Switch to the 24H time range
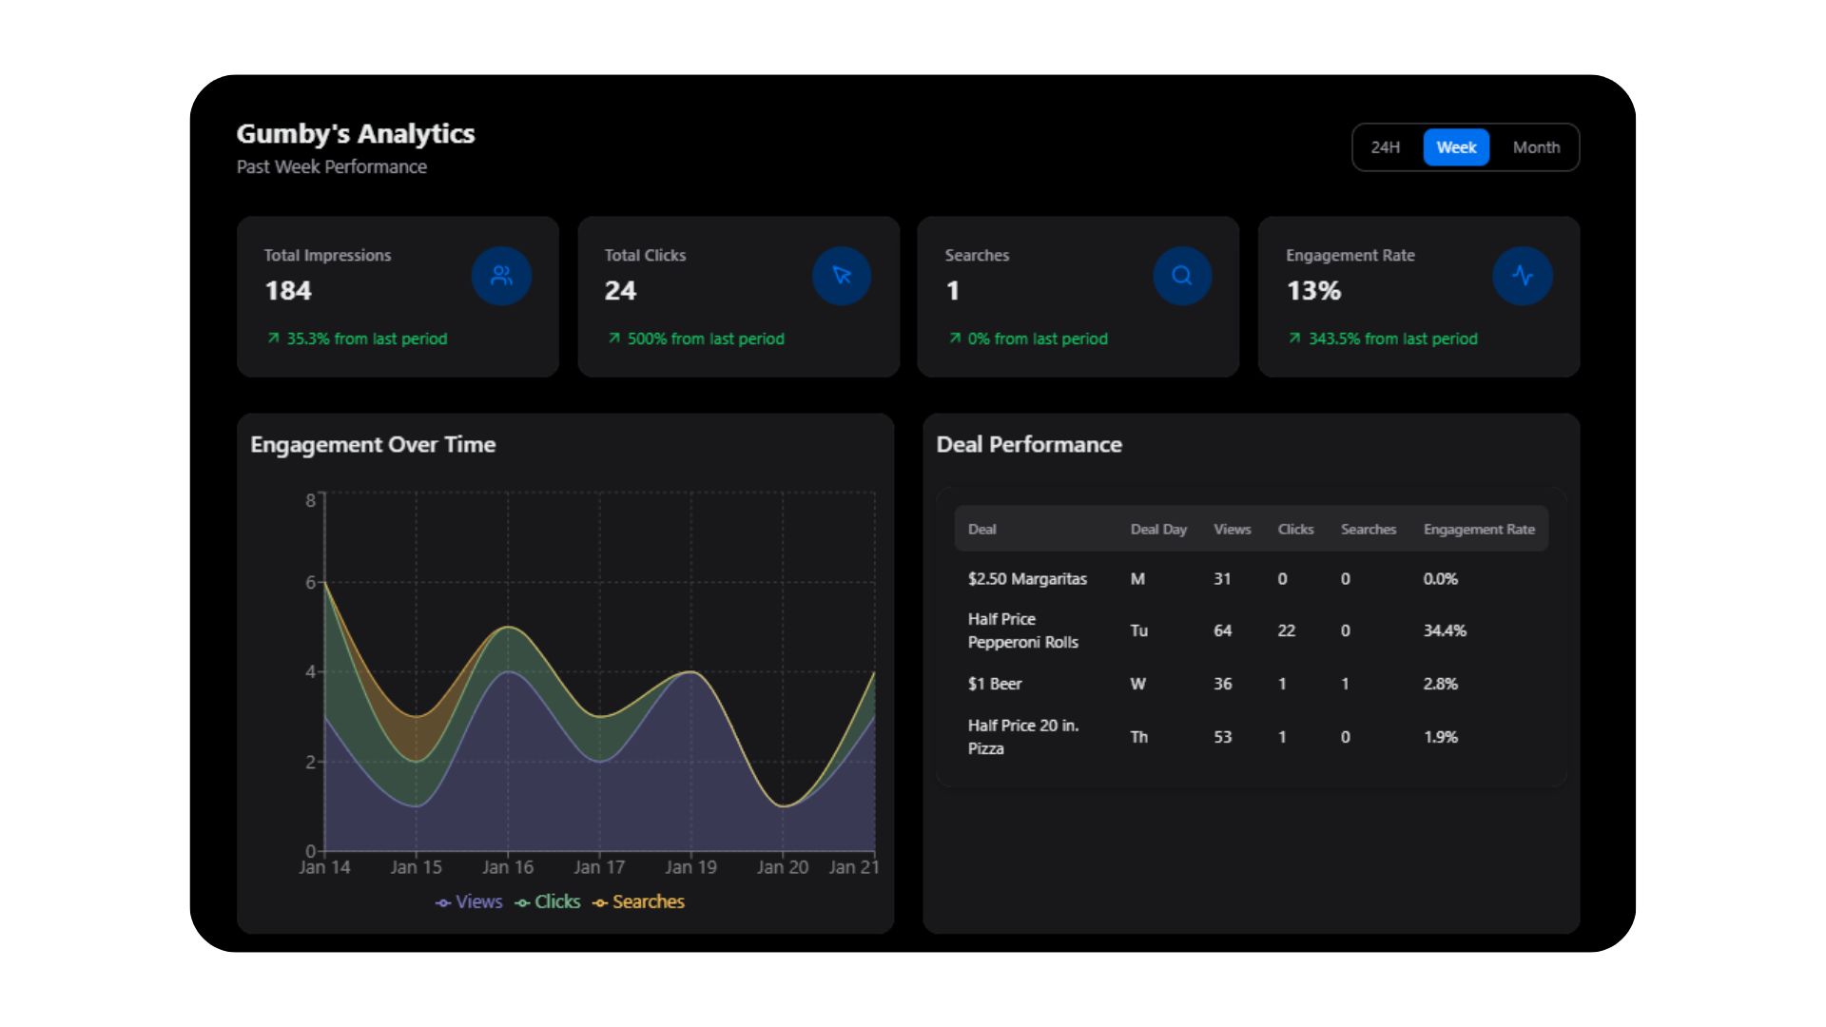Image resolution: width=1826 pixels, height=1027 pixels. [x=1386, y=146]
